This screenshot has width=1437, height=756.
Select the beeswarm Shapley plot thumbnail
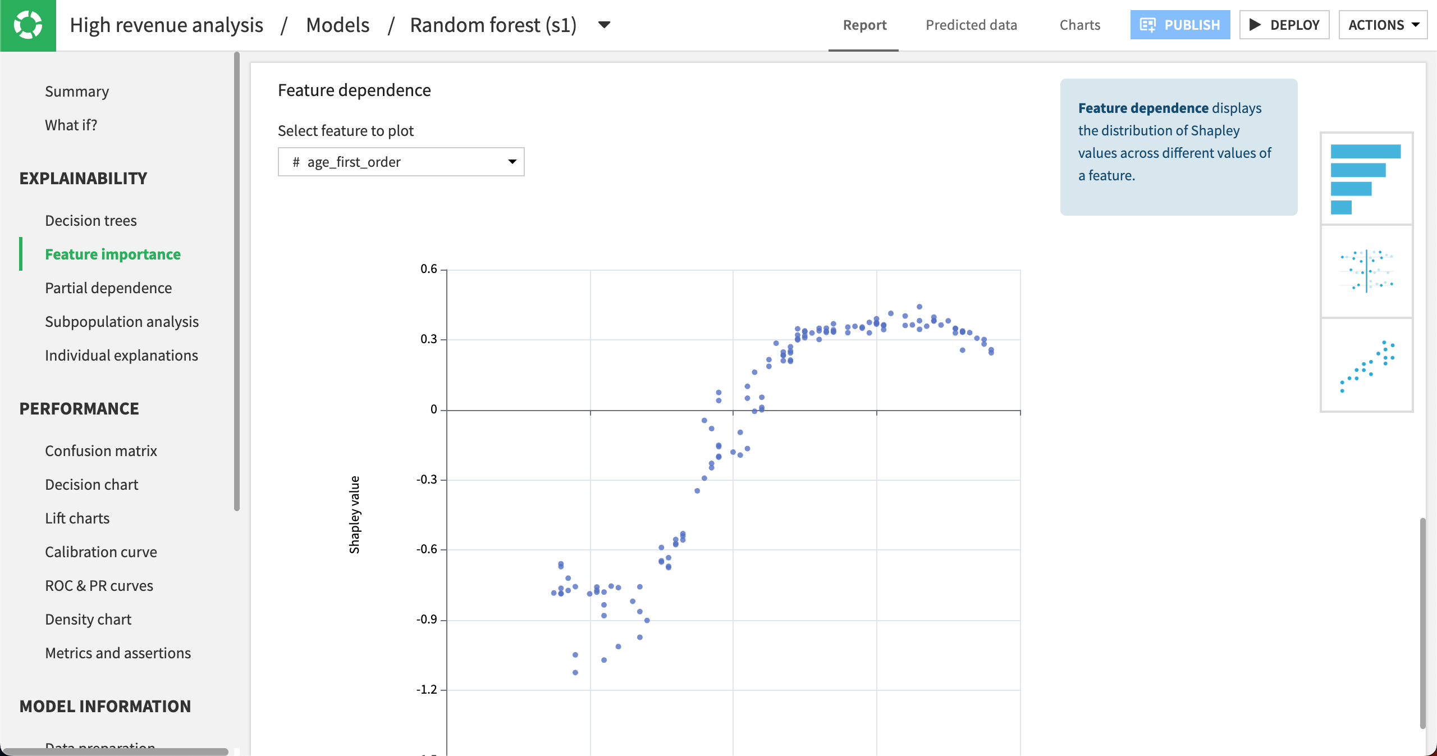click(x=1366, y=271)
